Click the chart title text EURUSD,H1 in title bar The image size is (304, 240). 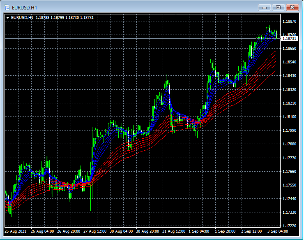click(24, 8)
